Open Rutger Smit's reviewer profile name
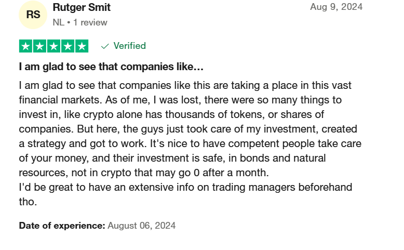The image size is (404, 250). 82,8
